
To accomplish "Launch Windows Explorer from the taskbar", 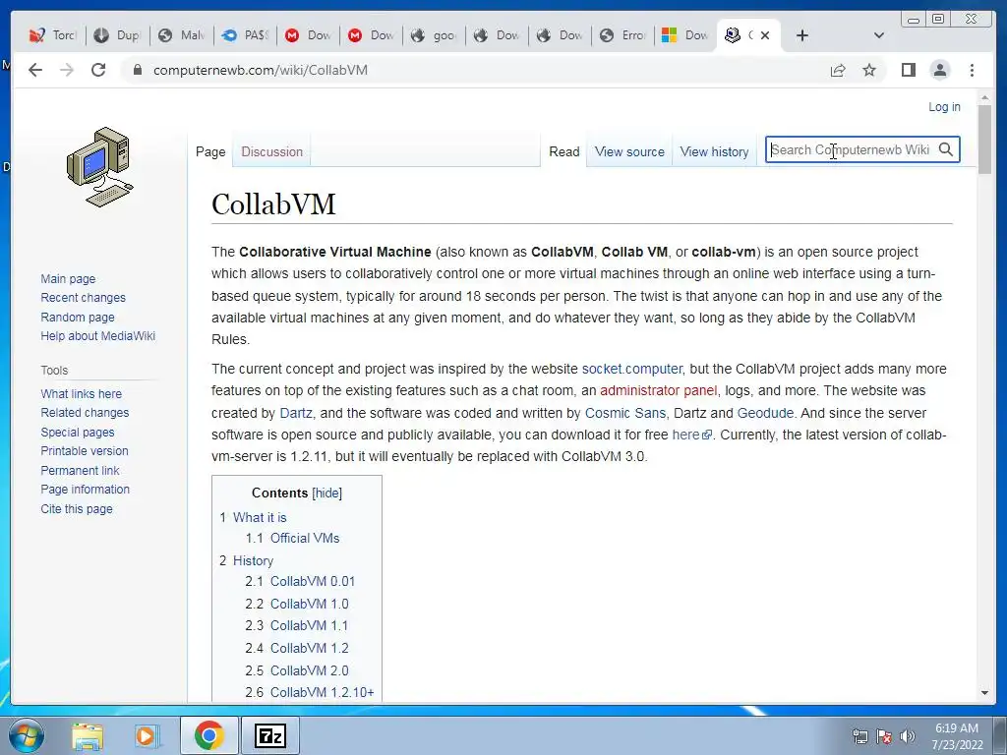I will tap(88, 735).
